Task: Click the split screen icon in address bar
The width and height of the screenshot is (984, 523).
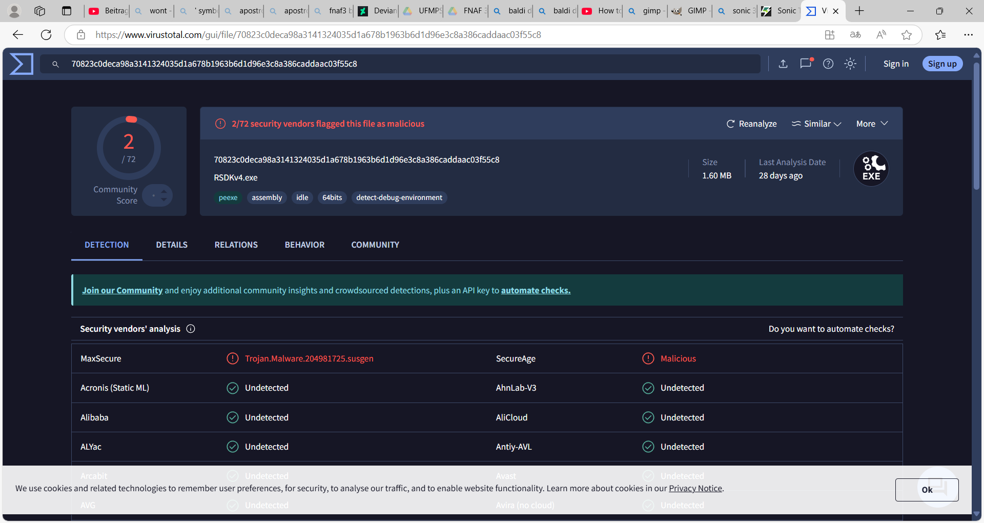Action: [x=830, y=35]
